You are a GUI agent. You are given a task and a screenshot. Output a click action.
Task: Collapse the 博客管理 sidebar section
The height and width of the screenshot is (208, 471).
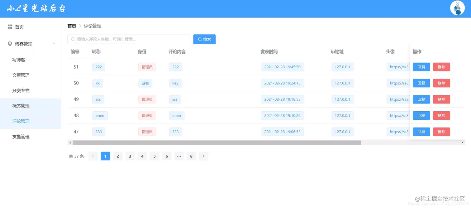click(x=53, y=43)
